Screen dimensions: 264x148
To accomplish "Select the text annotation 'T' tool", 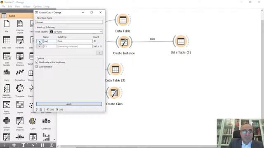I will point(23,145).
